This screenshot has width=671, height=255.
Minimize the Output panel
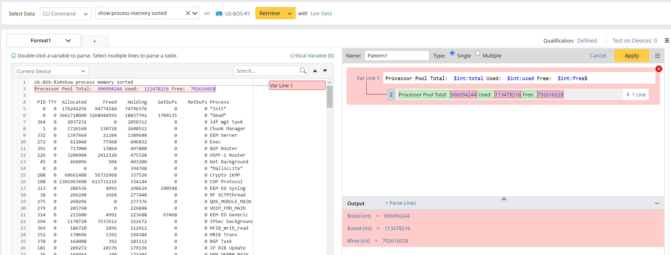[x=657, y=203]
